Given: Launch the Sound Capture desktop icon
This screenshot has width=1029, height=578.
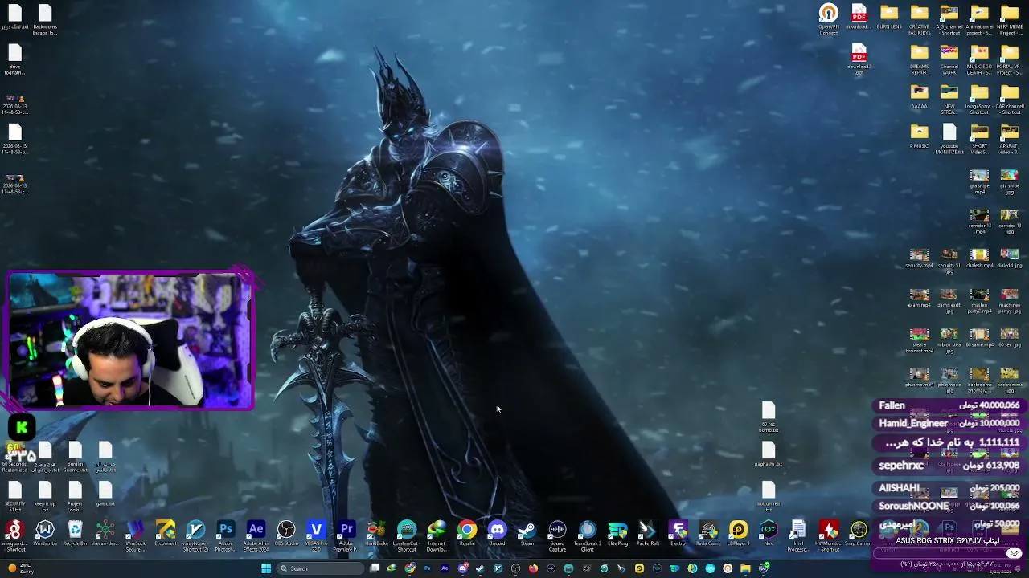Looking at the screenshot, I should point(557,536).
